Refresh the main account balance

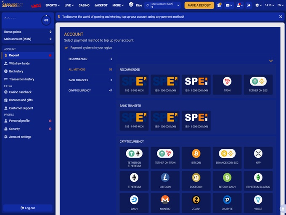[147, 5]
